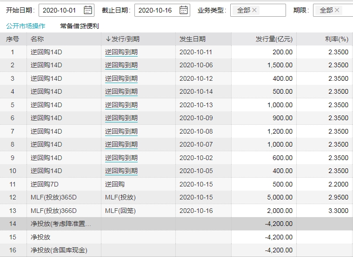Open the 期限 dropdown box
The image size is (353, 257).
coord(333,10)
